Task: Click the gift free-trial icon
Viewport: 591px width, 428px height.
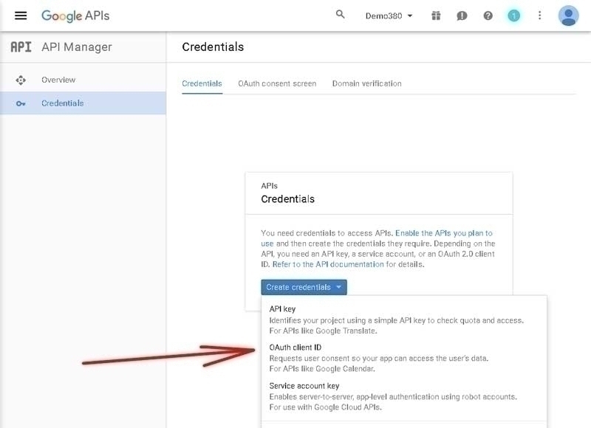Action: [436, 15]
